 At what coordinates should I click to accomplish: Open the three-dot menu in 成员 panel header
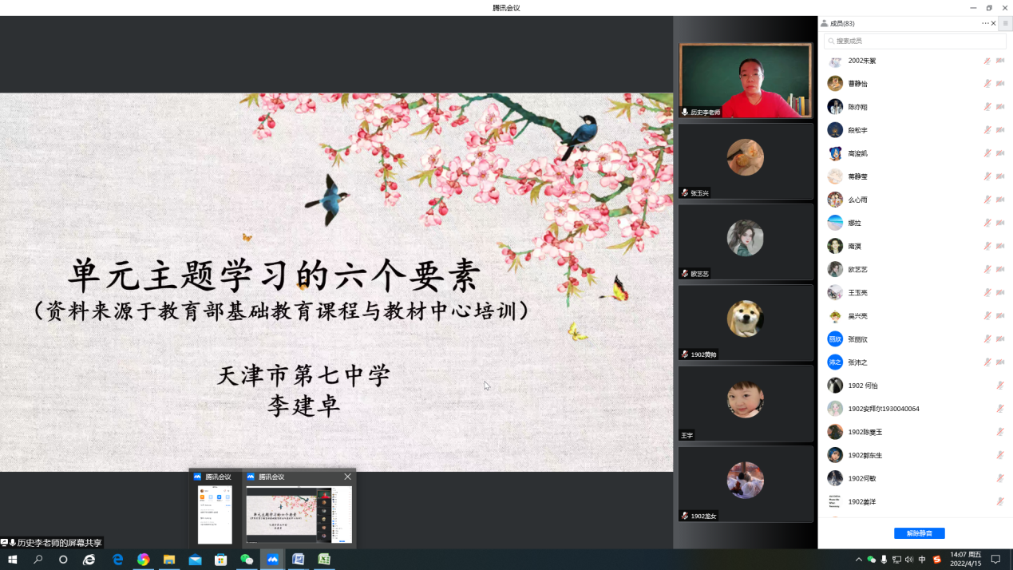[985, 24]
